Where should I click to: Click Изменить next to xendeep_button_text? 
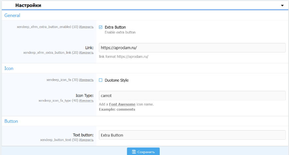tap(86, 140)
